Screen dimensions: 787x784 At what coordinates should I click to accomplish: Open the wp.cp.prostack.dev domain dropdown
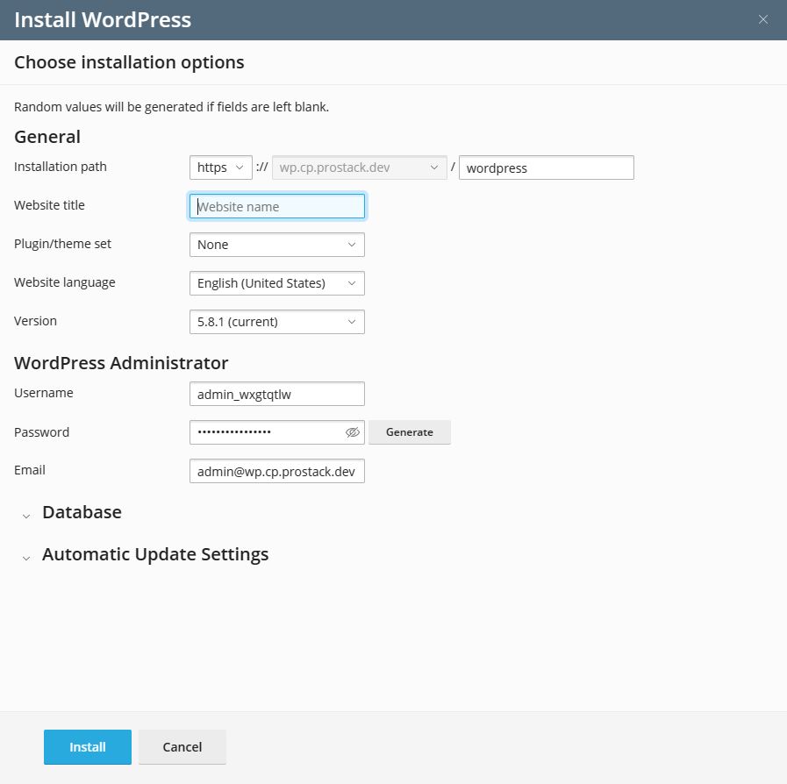pyautogui.click(x=359, y=167)
